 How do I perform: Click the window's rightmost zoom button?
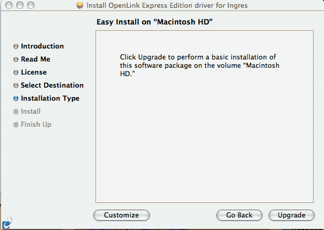pos(31,5)
